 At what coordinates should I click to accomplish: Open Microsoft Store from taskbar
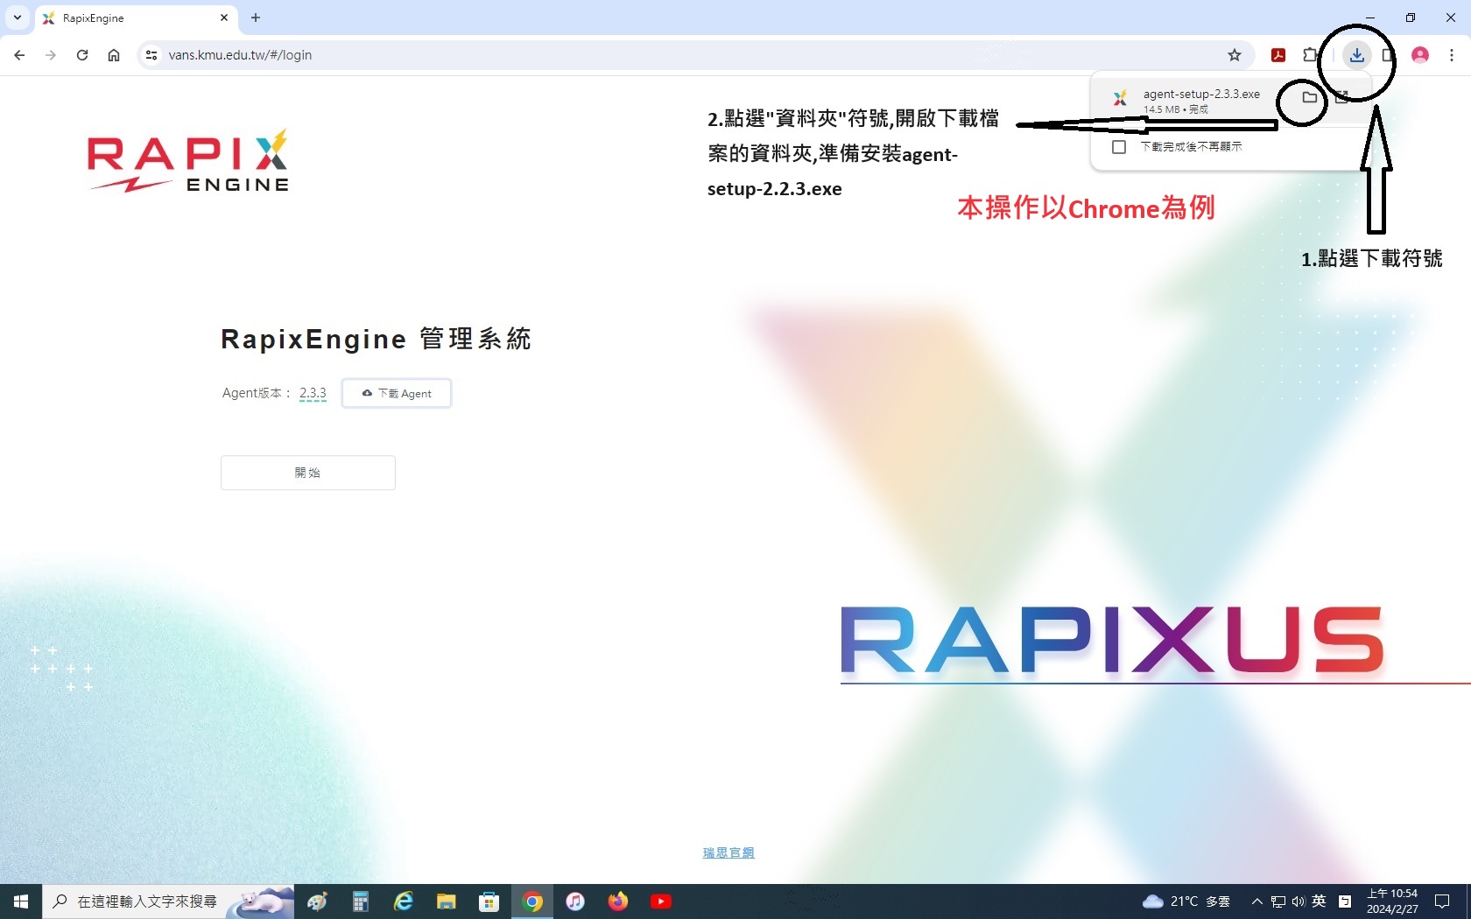pyautogui.click(x=489, y=901)
